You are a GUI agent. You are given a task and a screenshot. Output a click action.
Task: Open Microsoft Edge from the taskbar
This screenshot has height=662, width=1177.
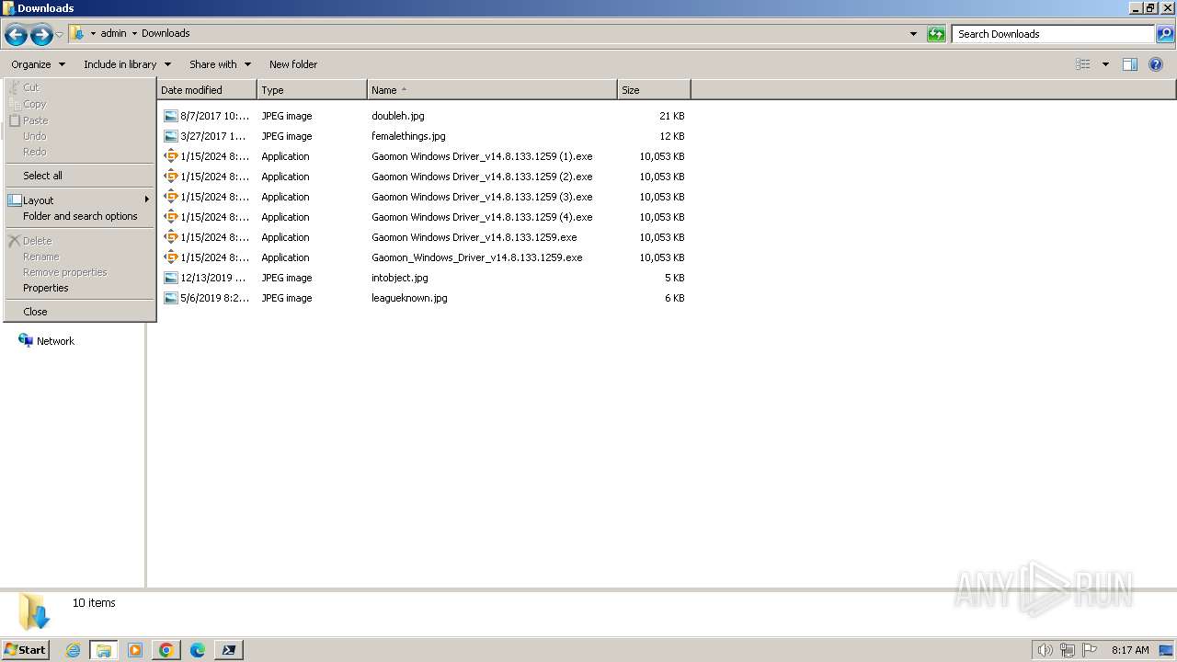pyautogui.click(x=198, y=650)
